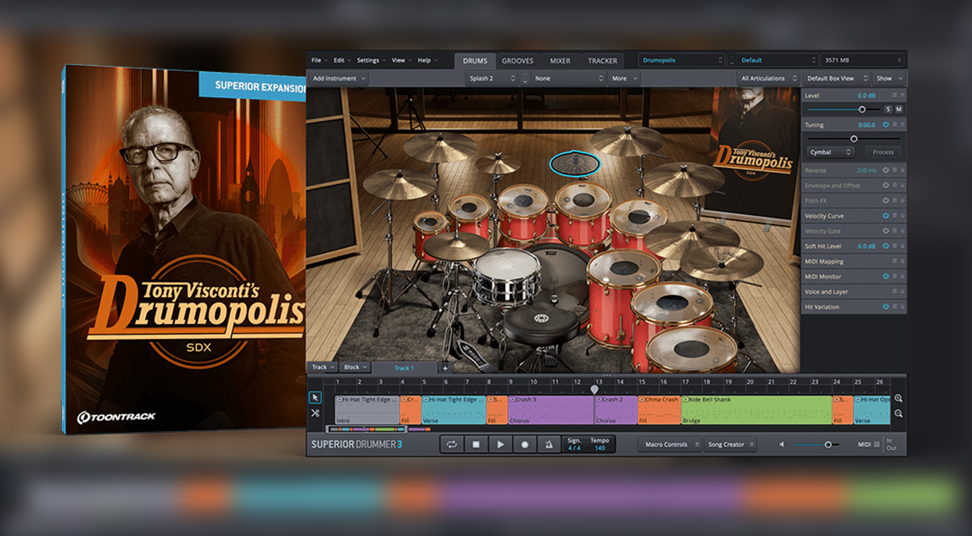
Task: Adjust the Level slider knob
Action: click(862, 110)
